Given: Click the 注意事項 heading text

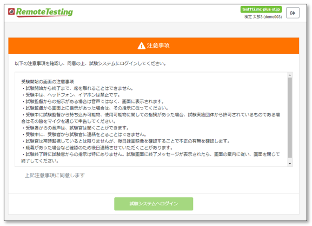Looking at the screenshot, I should point(158,46).
